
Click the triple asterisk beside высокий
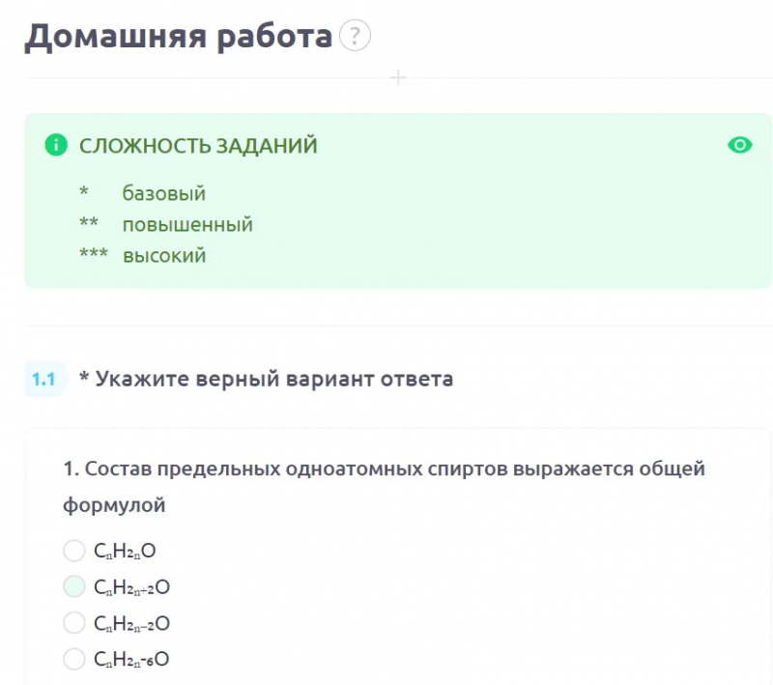coord(94,253)
